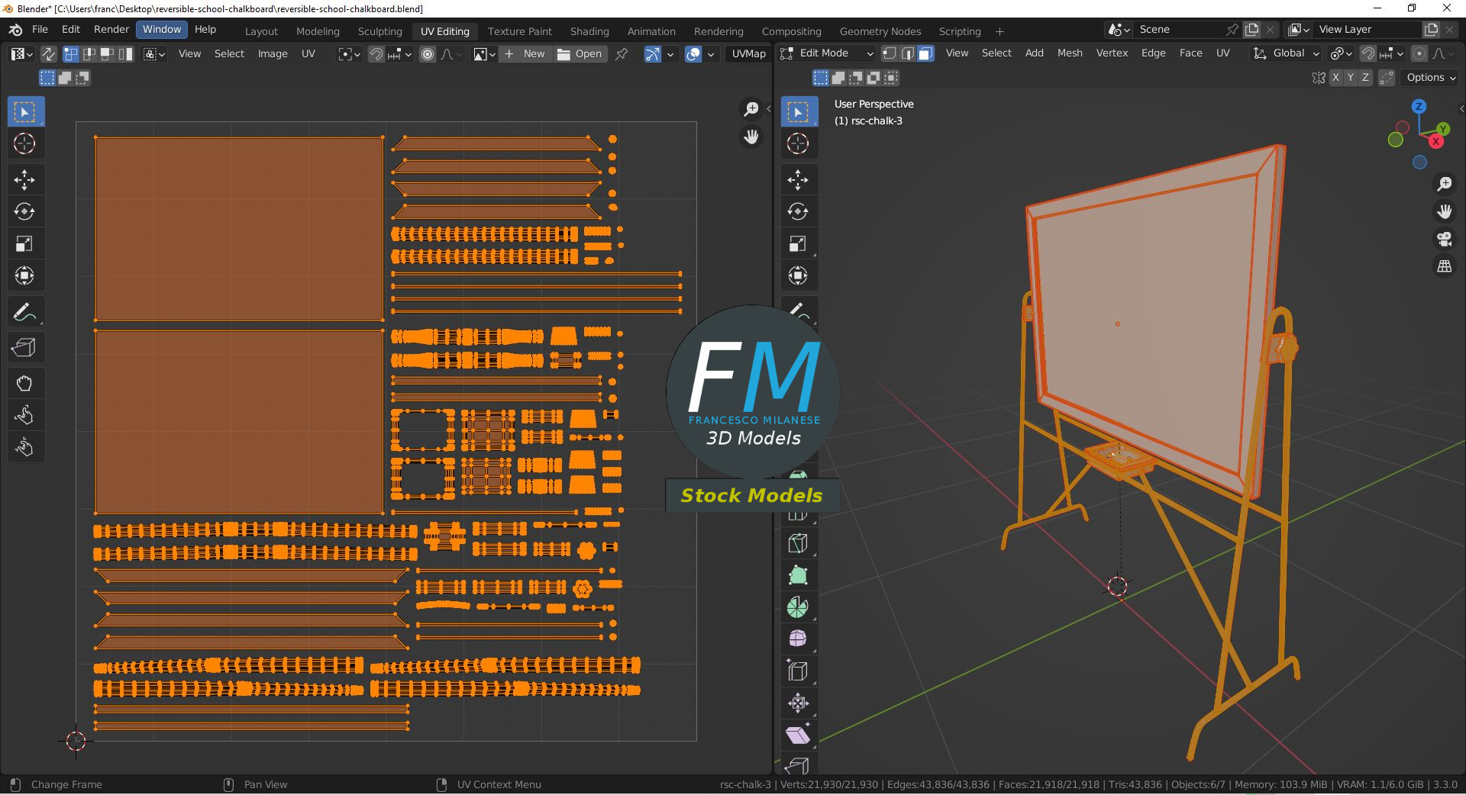Open the Edit Mode dropdown

pos(826,53)
